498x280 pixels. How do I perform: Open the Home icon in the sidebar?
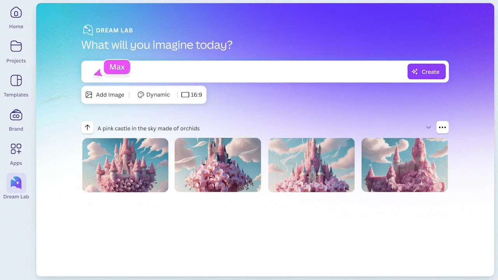click(16, 12)
